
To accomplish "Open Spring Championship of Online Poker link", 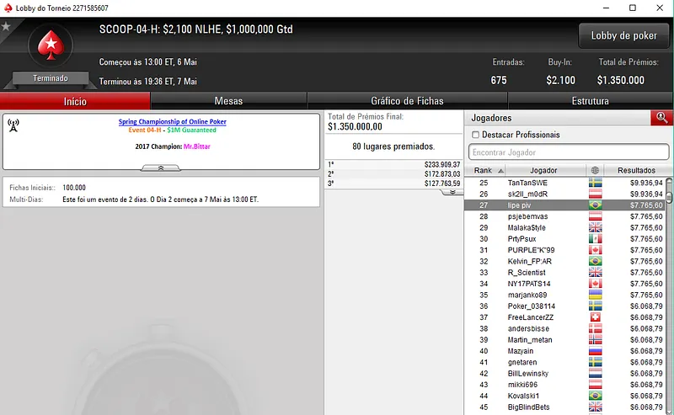I will [173, 121].
